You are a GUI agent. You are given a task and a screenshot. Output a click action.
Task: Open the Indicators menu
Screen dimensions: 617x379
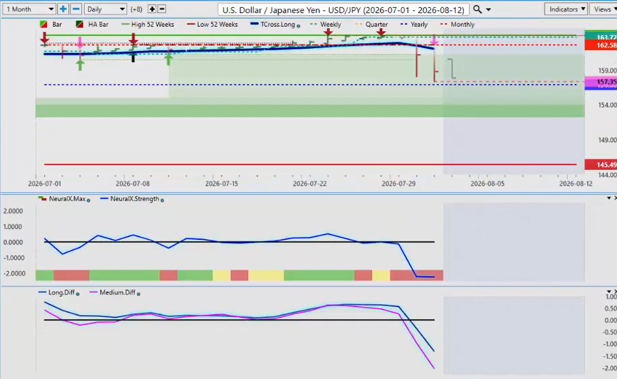[x=566, y=9]
